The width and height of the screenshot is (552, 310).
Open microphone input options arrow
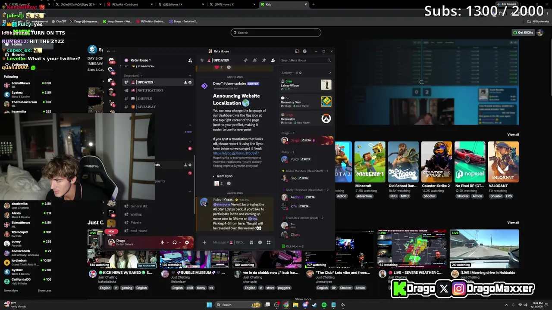tap(168, 242)
